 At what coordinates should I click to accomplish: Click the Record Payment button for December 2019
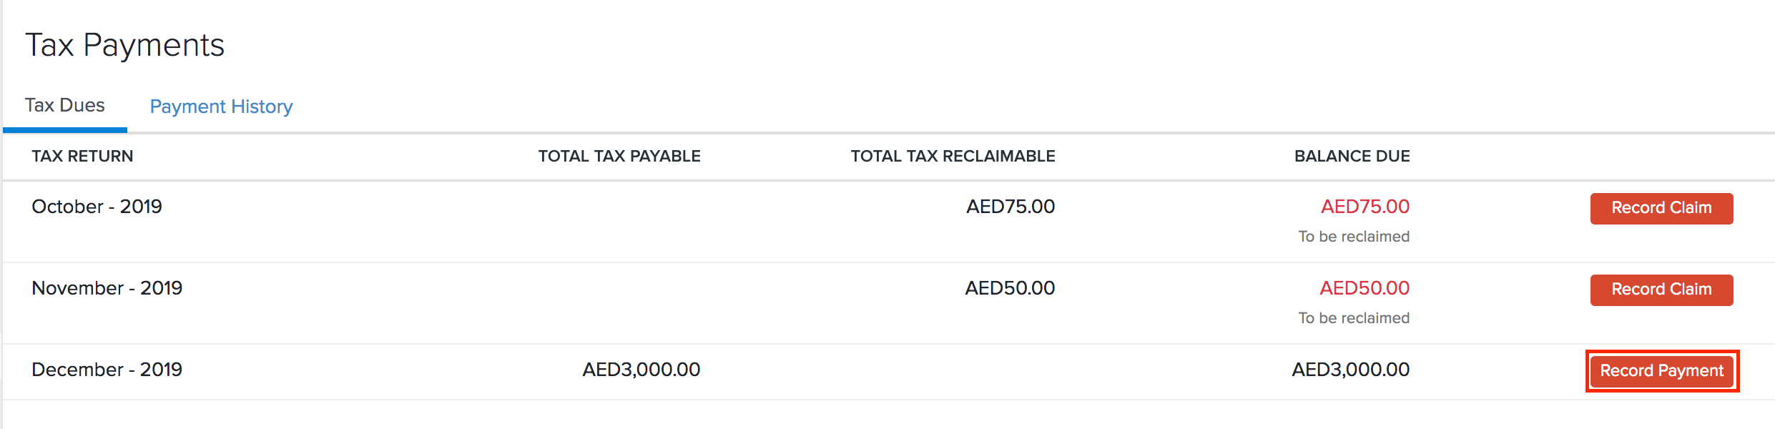[1661, 370]
